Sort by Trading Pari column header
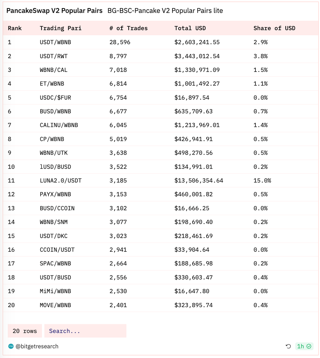320x358 pixels. (x=61, y=28)
